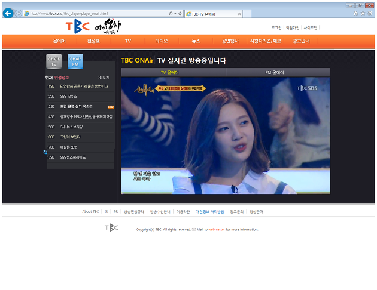Open the 회원가입 sign-up link
The width and height of the screenshot is (377, 290).
pyautogui.click(x=293, y=28)
